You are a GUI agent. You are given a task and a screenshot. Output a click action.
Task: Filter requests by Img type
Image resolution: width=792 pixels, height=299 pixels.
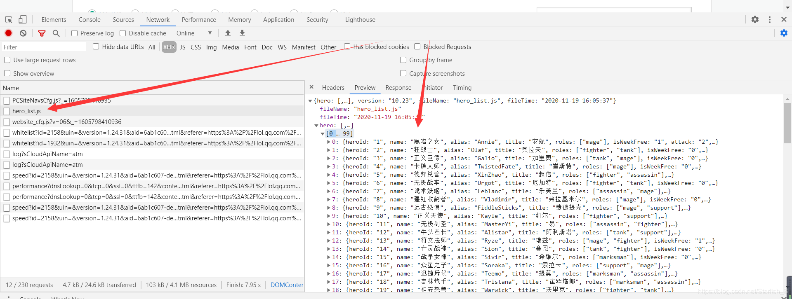click(x=212, y=47)
